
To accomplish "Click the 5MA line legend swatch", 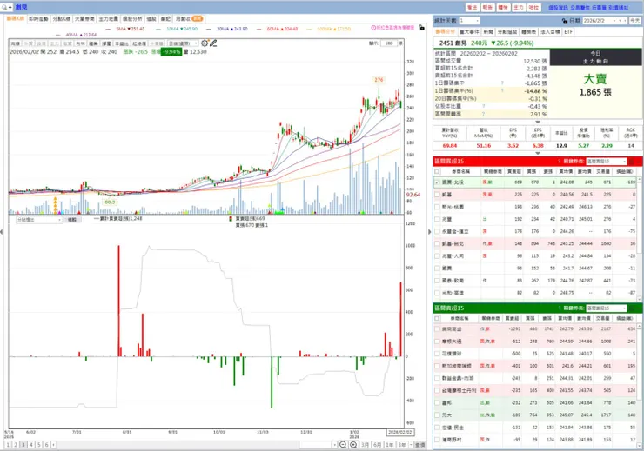I will (109, 29).
